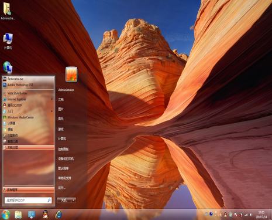Open 计算机 in the Start menu right pane
The height and width of the screenshot is (220, 272).
pos(62,138)
